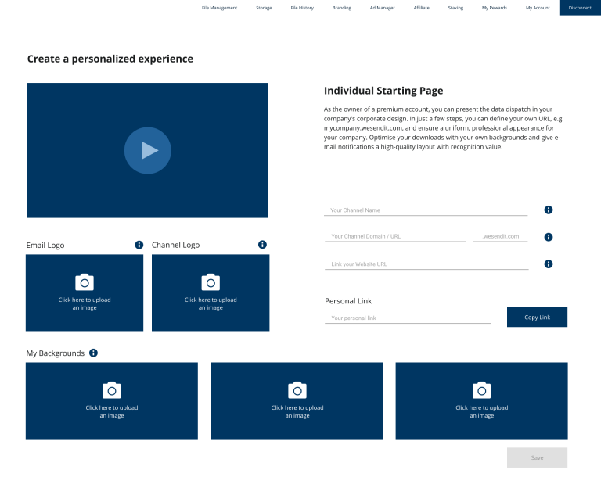Click the Channel Logo info icon

point(262,244)
